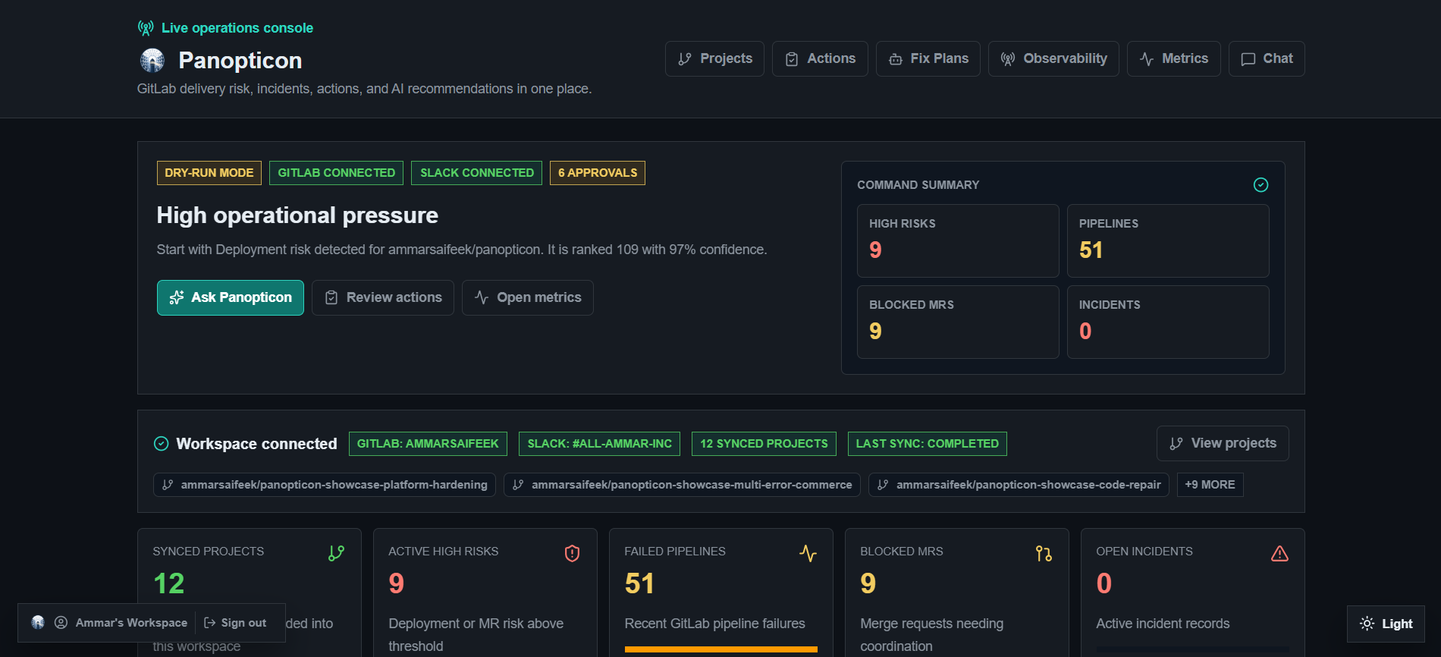Open the Chat navigation tab

pos(1267,58)
